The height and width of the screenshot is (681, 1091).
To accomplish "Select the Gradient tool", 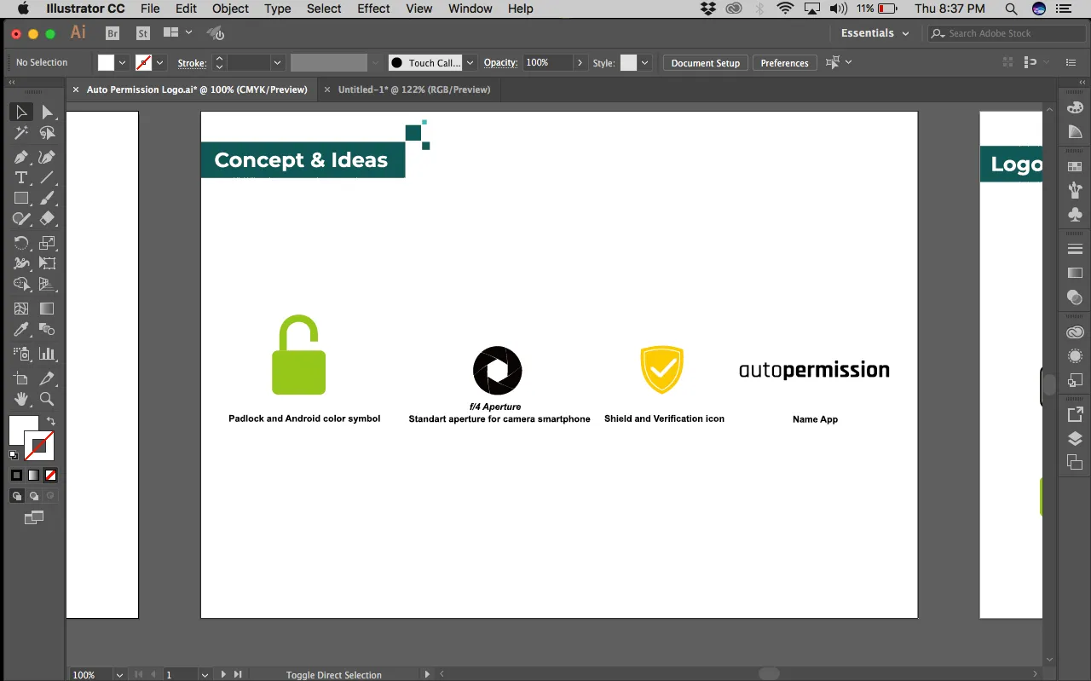I will coord(48,309).
